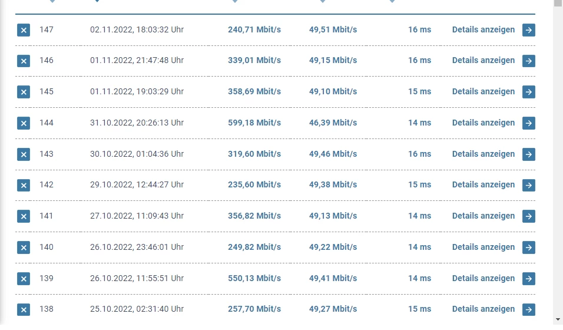Image resolution: width=563 pixels, height=330 pixels.
Task: Open "Details anzeigen" link in row 143
Action: click(483, 154)
